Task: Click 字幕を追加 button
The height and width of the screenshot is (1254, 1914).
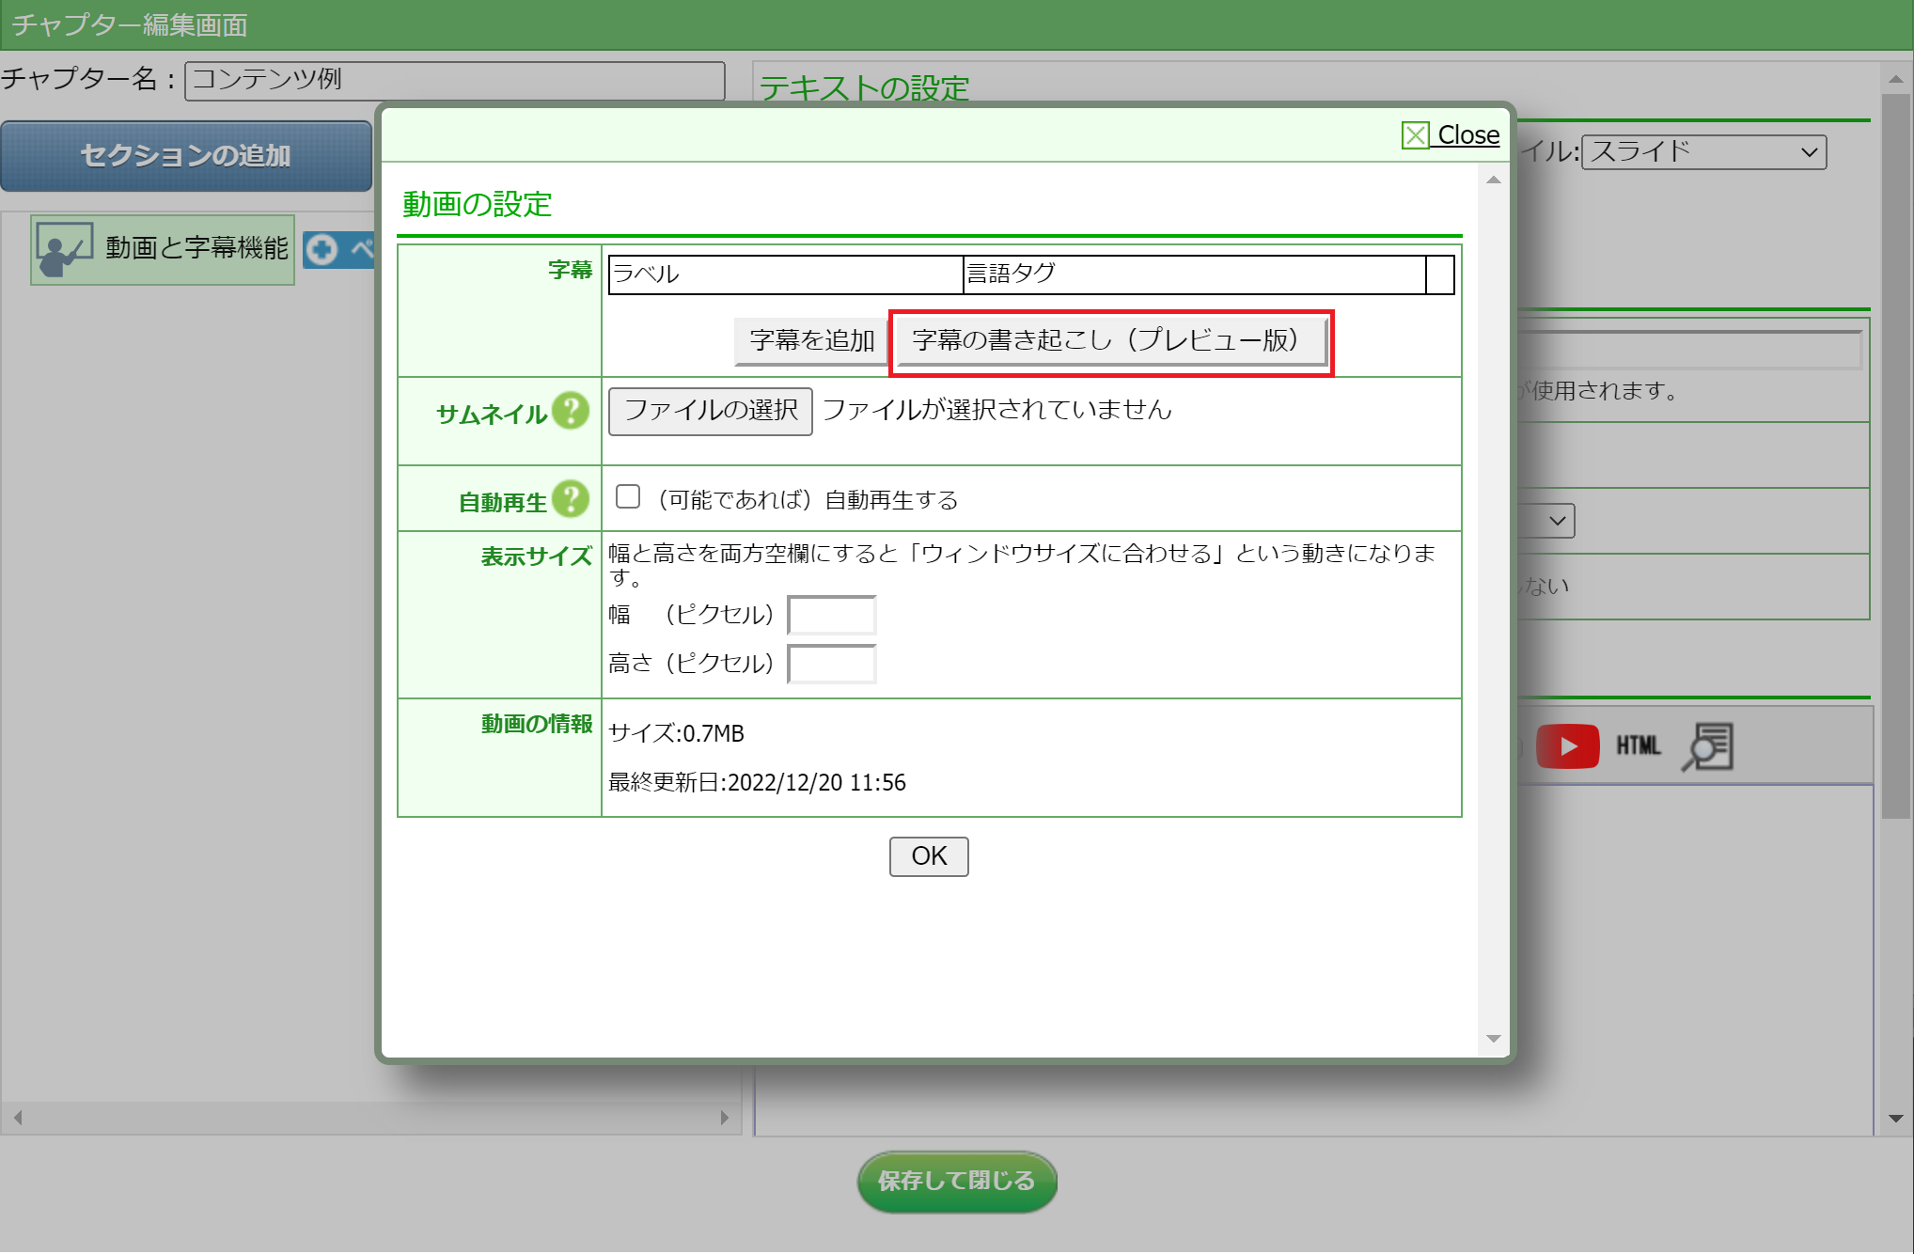Action: pyautogui.click(x=811, y=340)
